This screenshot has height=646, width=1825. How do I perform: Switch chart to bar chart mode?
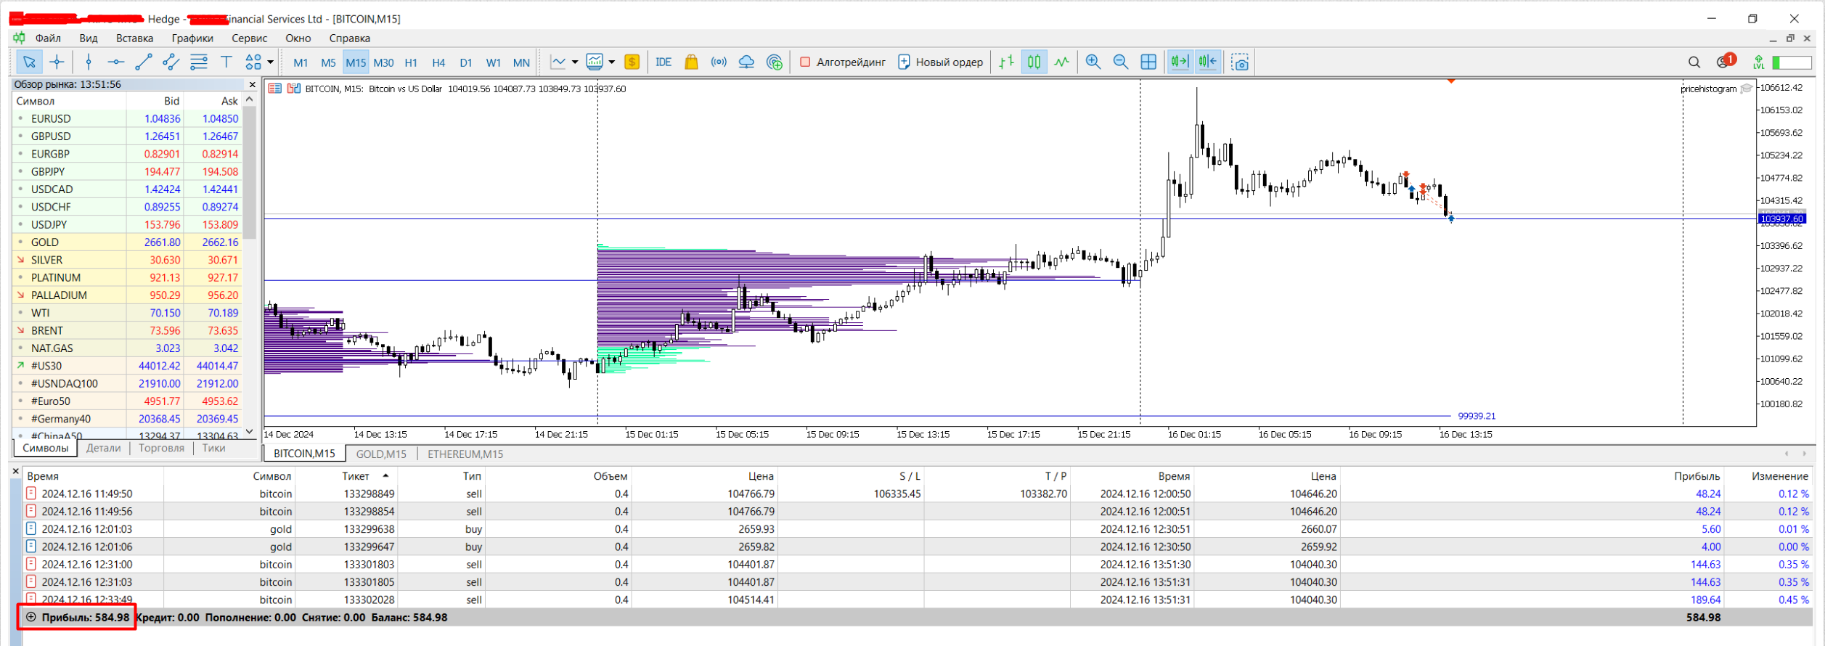1007,62
